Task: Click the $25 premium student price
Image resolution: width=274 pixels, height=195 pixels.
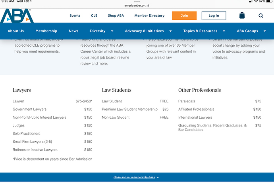Action: pyautogui.click(x=166, y=109)
